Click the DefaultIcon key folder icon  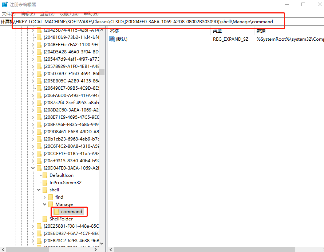[45, 175]
